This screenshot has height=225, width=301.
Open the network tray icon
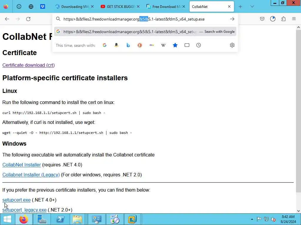[266, 219]
